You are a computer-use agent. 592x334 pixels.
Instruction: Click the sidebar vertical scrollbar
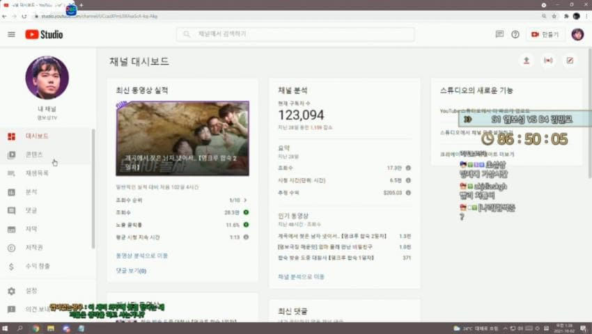[93, 189]
